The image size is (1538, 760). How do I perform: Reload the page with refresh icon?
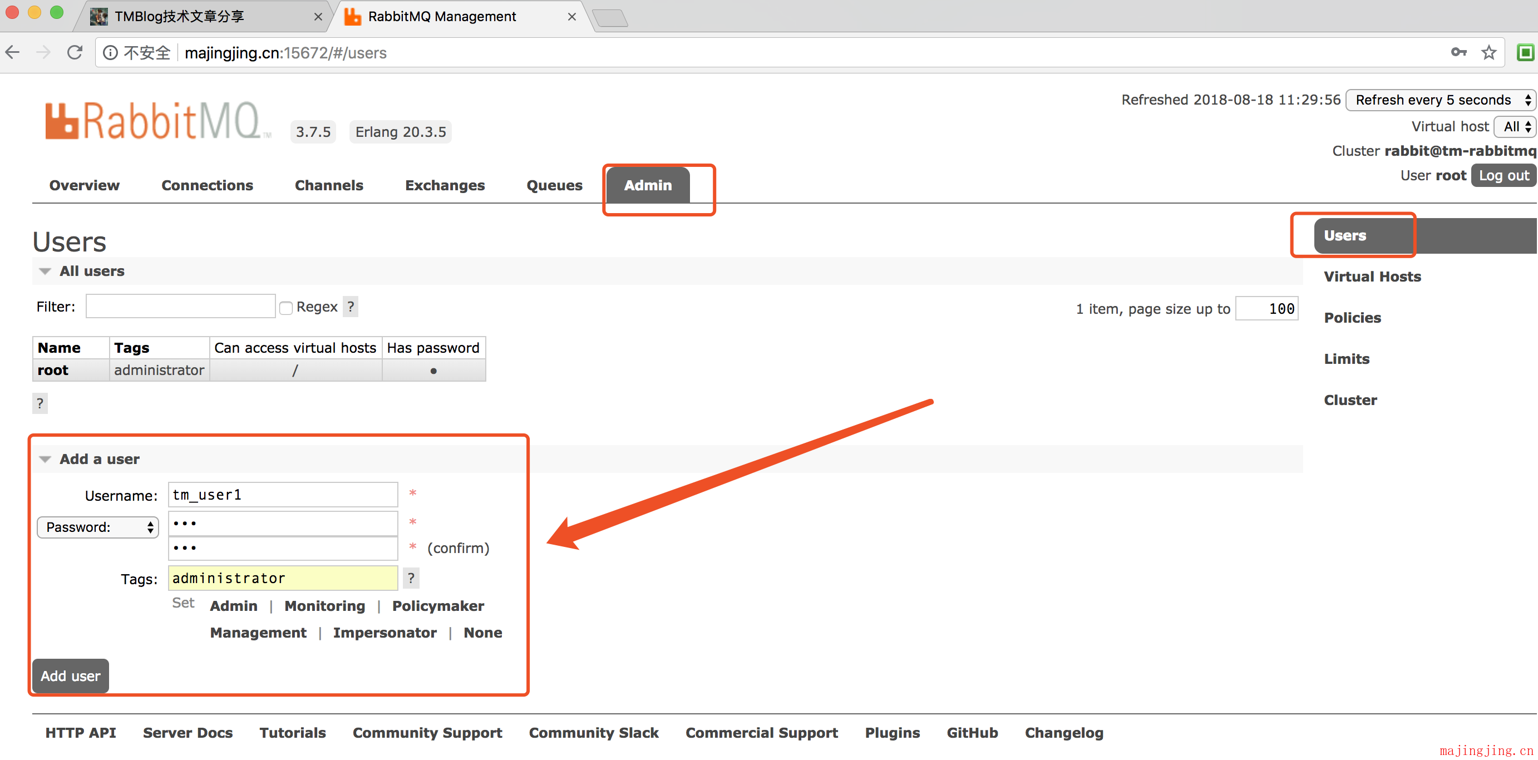pyautogui.click(x=75, y=52)
